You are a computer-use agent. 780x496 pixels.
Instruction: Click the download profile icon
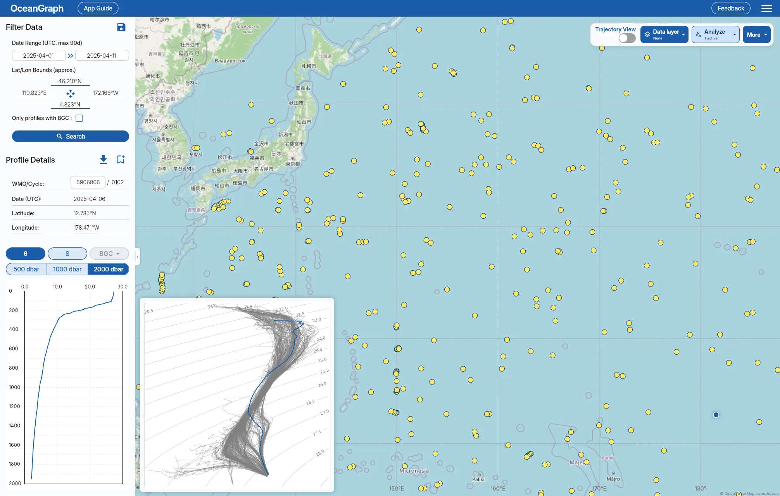pos(104,160)
